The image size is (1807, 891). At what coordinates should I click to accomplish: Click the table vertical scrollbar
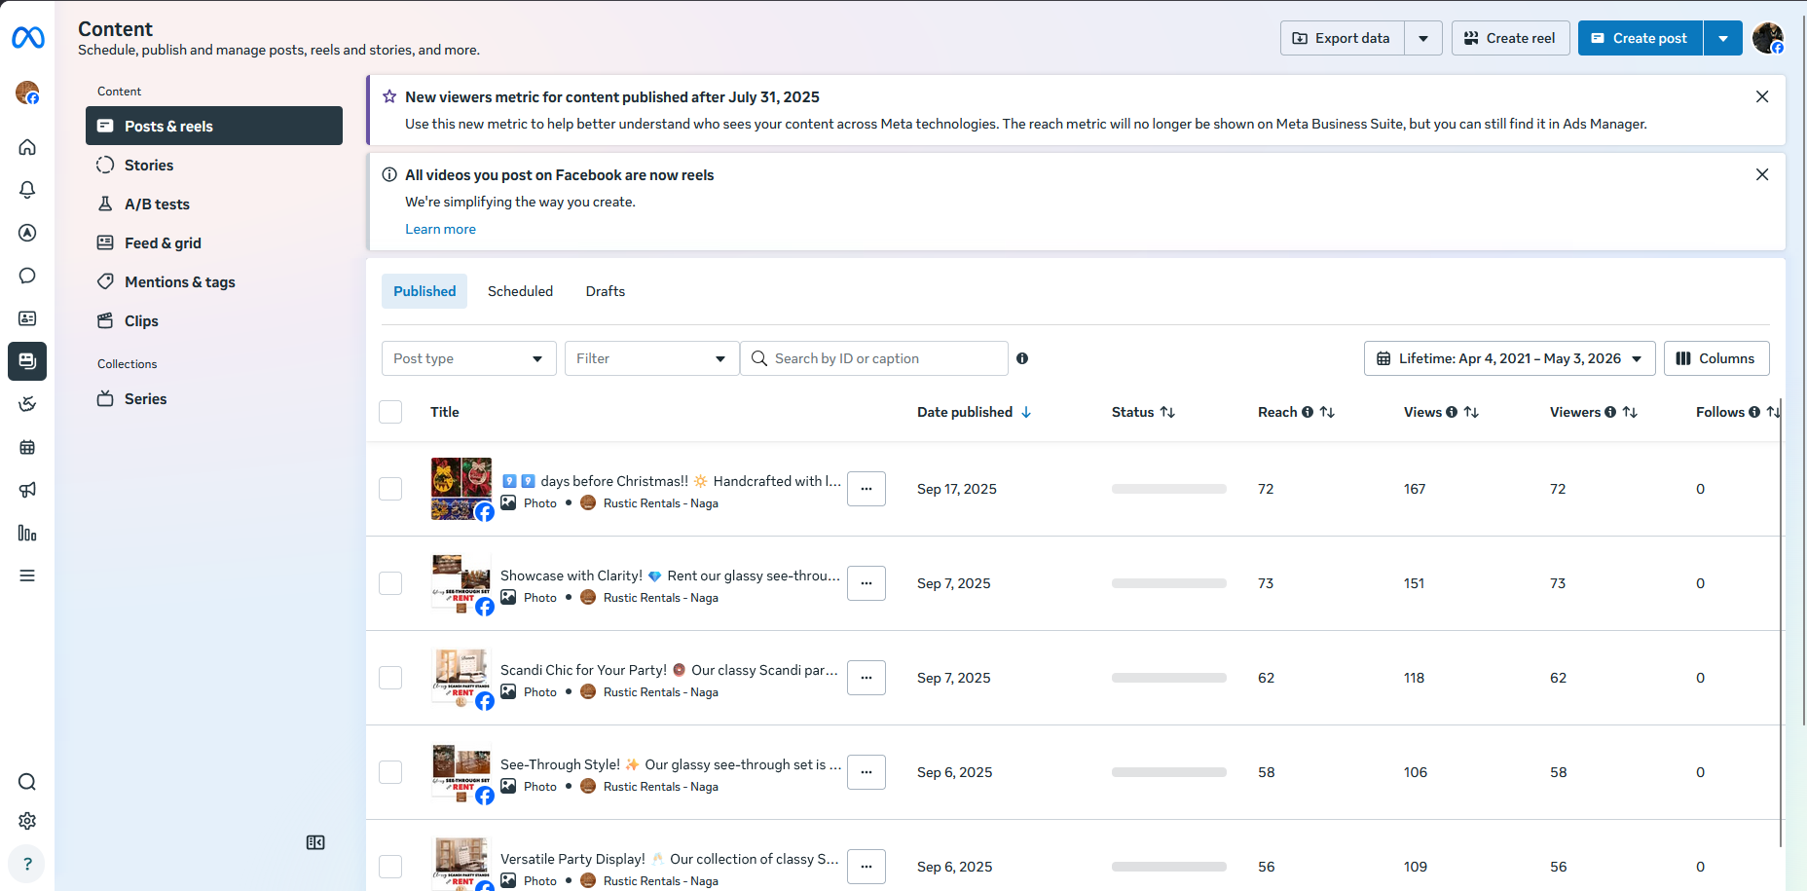click(x=1781, y=623)
